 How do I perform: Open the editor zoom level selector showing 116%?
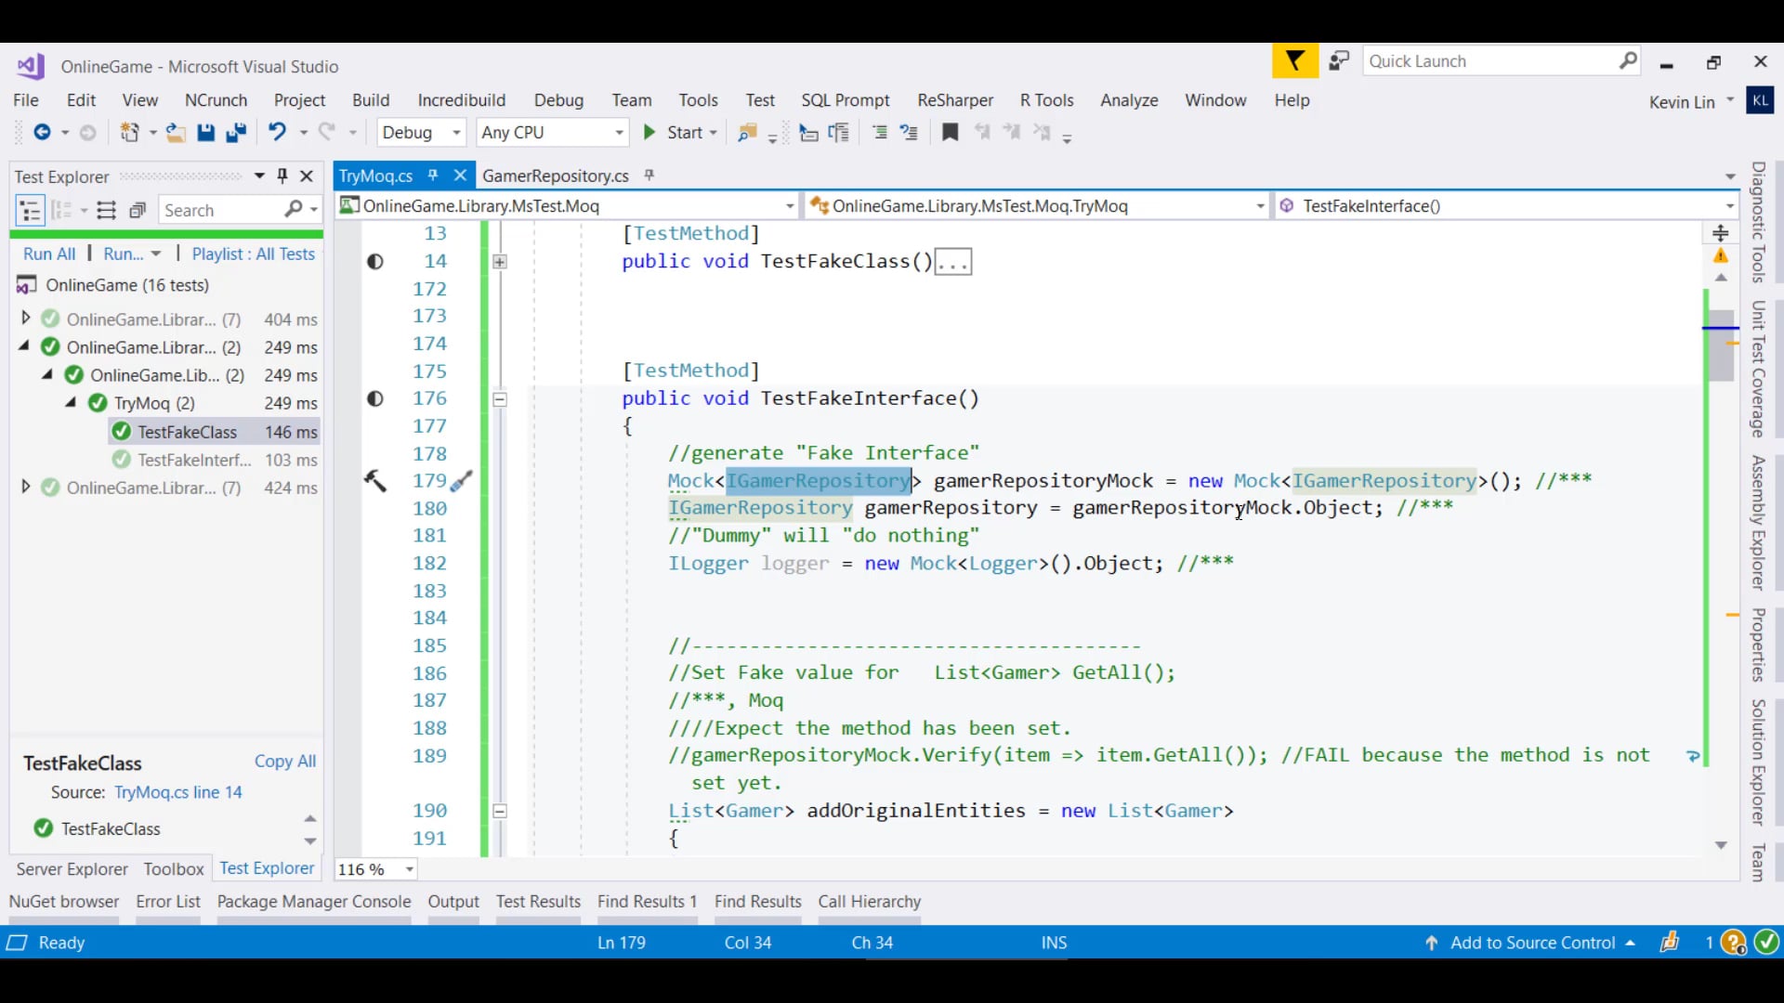point(409,869)
